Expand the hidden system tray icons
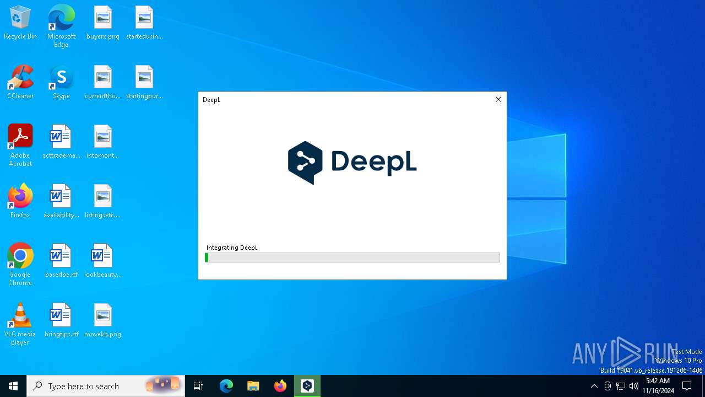Image resolution: width=705 pixels, height=397 pixels. click(594, 386)
